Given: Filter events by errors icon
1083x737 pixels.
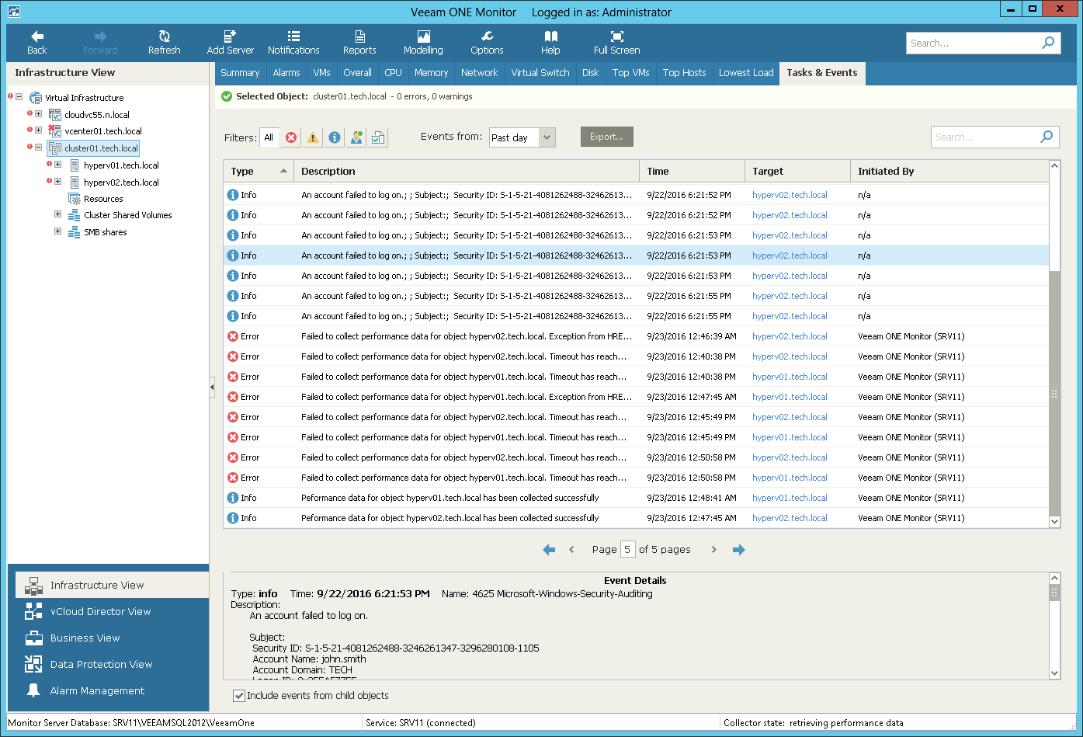Looking at the screenshot, I should [x=291, y=137].
